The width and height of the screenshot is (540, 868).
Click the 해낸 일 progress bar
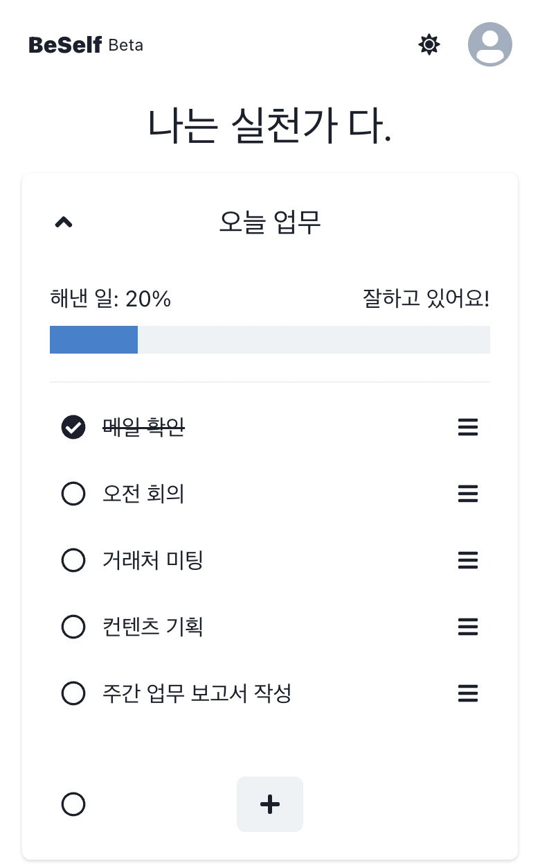pos(270,340)
